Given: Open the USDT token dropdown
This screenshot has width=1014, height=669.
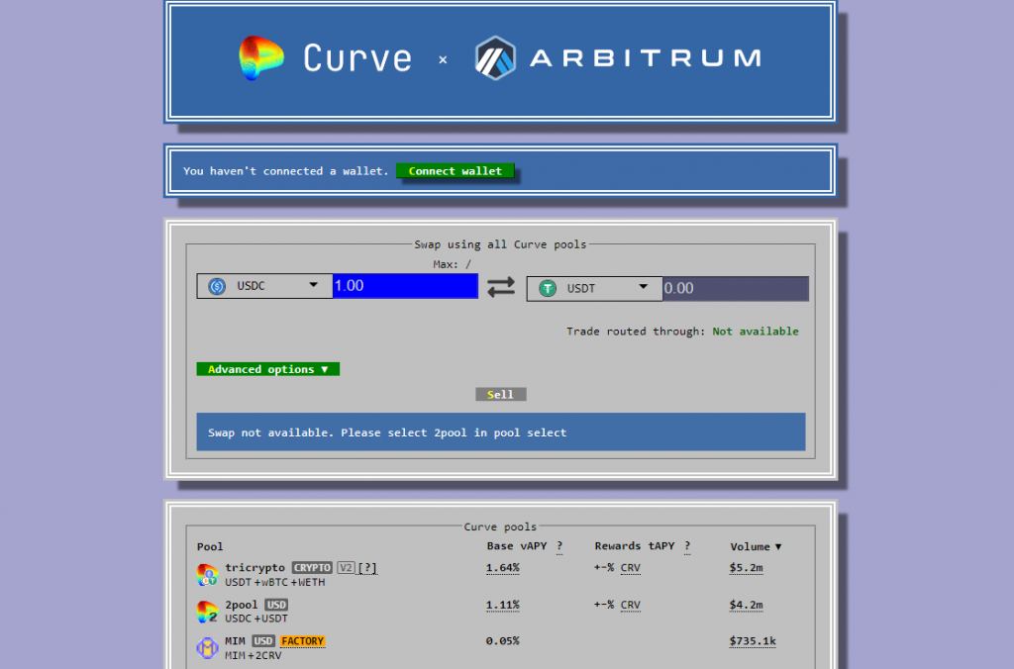Looking at the screenshot, I should click(594, 288).
